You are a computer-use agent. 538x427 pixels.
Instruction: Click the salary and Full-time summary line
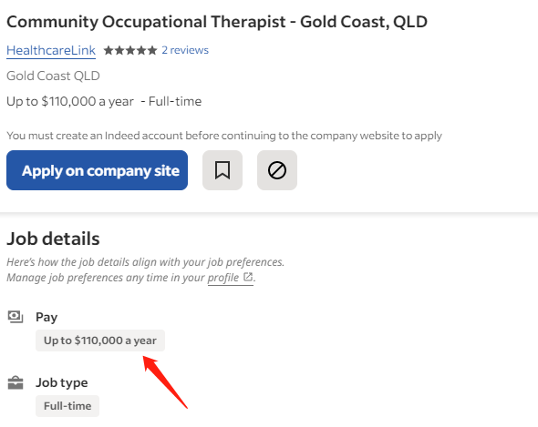[104, 101]
